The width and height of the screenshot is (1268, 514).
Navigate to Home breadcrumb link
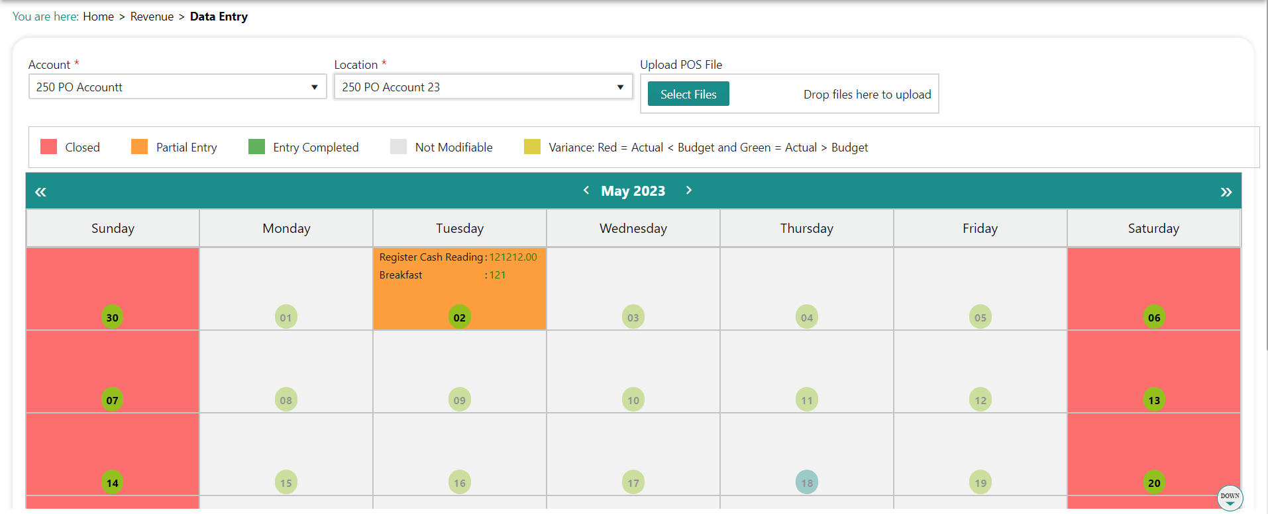[x=98, y=17]
